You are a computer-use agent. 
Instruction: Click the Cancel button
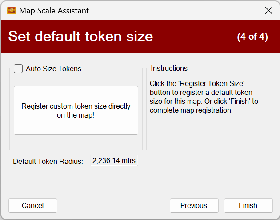click(33, 205)
